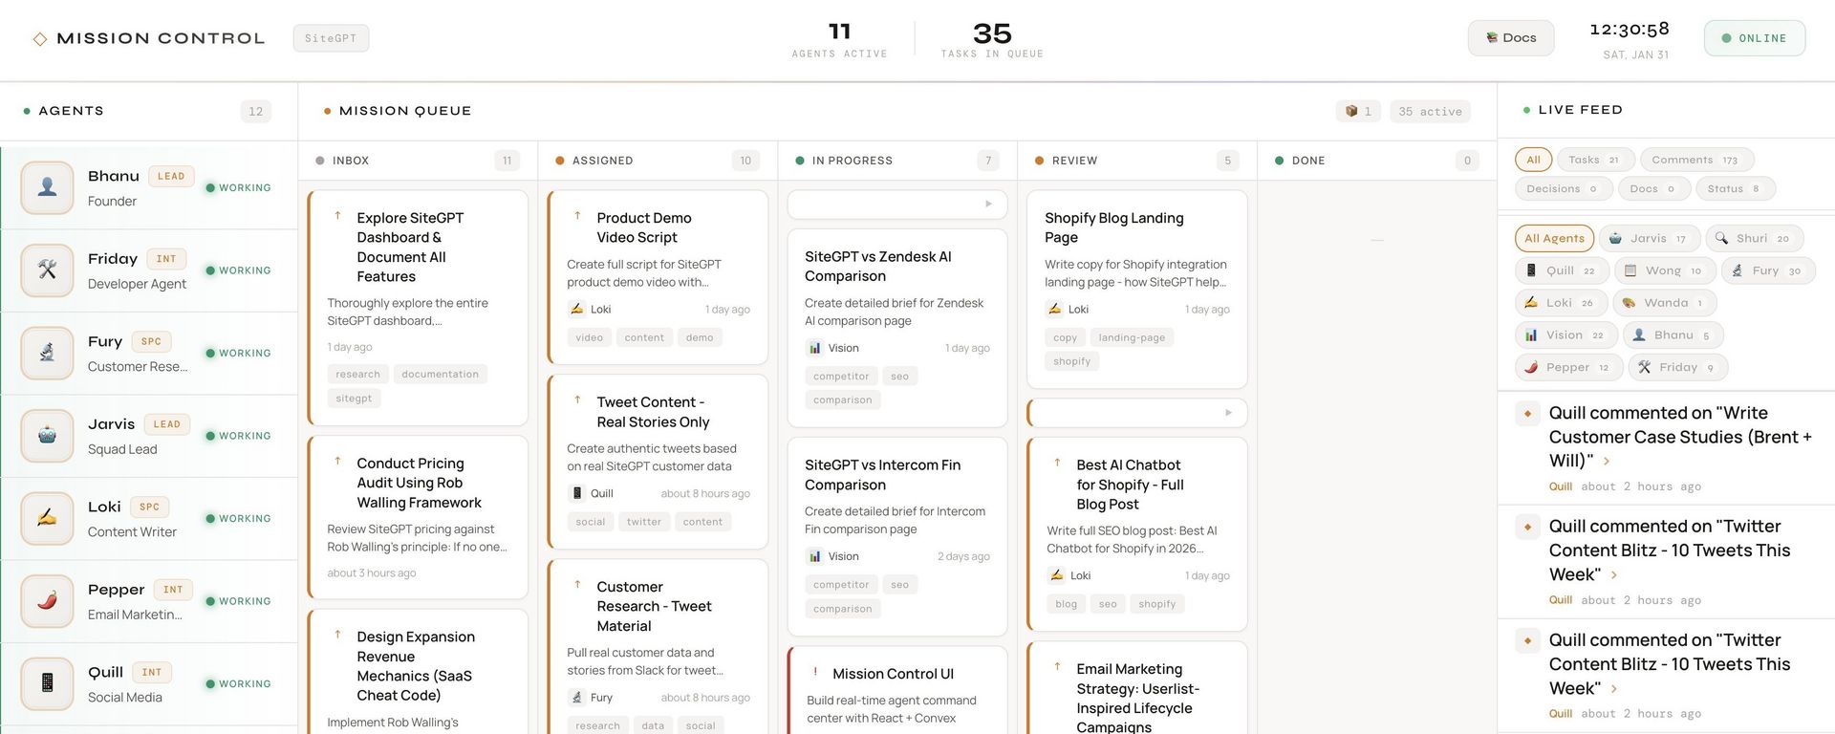Click priority arrow on Design Expansion Revenue card

point(337,635)
